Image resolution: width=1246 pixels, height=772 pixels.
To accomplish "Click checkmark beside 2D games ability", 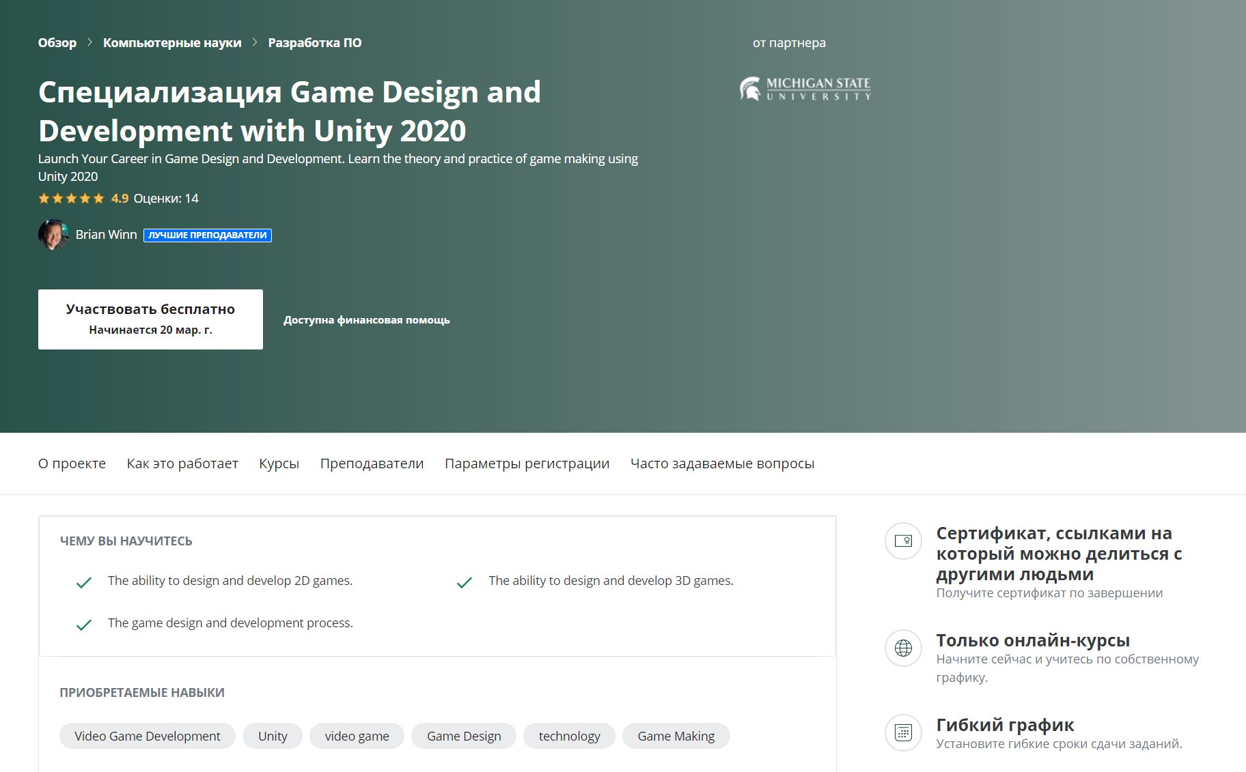I will [84, 582].
